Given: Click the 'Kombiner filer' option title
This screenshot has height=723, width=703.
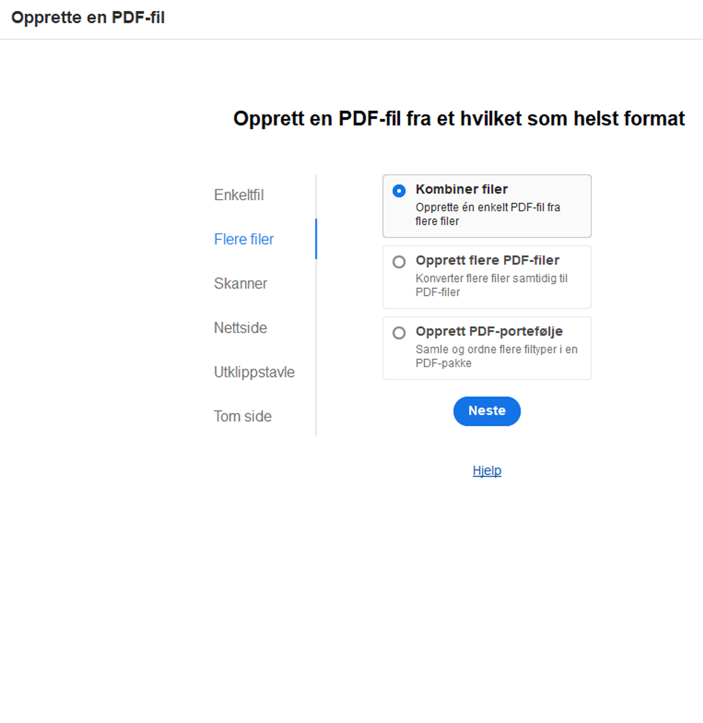Looking at the screenshot, I should point(461,189).
